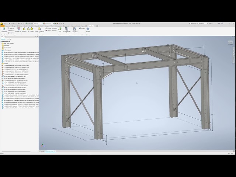This screenshot has width=236, height=177.
Task: Open the Help icon in title bar
Action: [222, 24]
